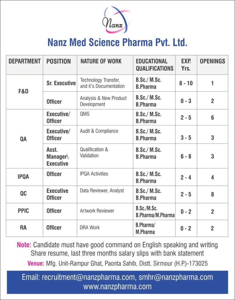Click the Sr. Executive position cell
Viewport: 235px width, 300px height.
pos(61,83)
